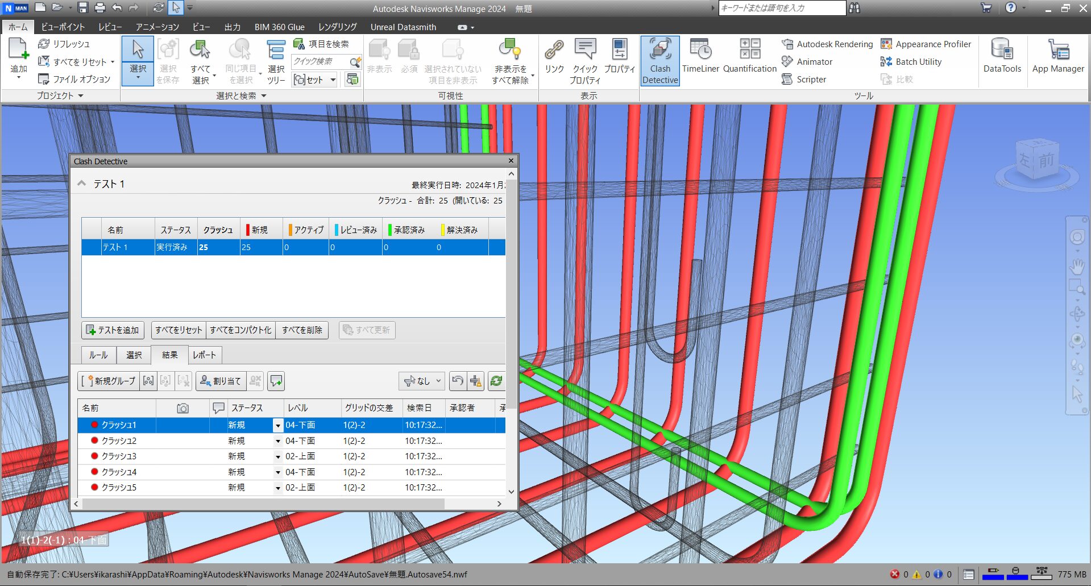Switch to the 選択 tab in Clash Detective
The image size is (1091, 586).
pyautogui.click(x=134, y=355)
